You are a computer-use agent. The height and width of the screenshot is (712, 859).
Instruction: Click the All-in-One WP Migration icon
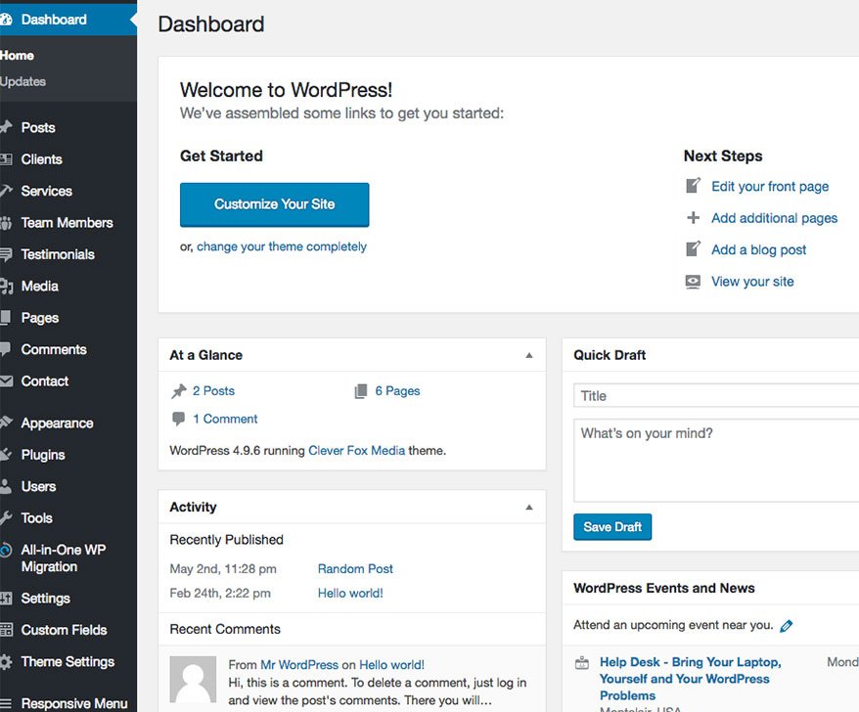click(x=6, y=550)
